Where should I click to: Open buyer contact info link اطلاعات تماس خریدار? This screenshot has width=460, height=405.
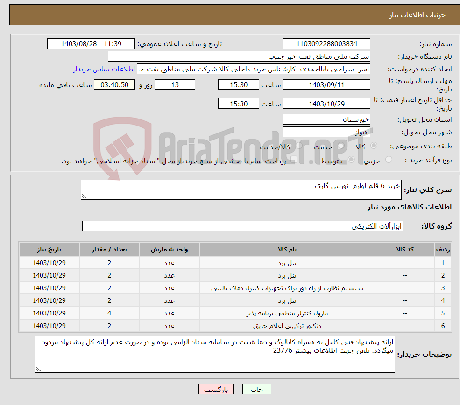click(x=104, y=69)
